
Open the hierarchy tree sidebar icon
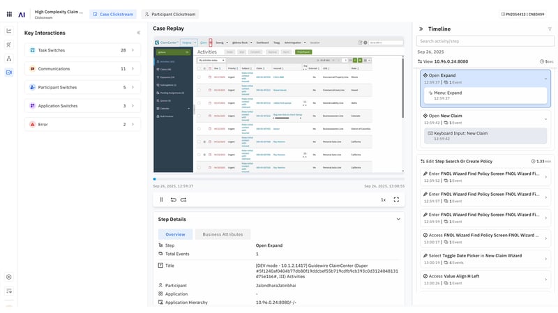tap(9, 59)
